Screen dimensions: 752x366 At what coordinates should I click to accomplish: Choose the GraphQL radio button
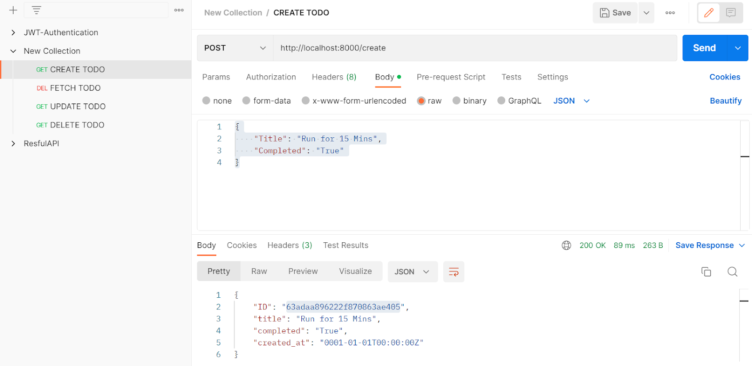[x=501, y=101]
